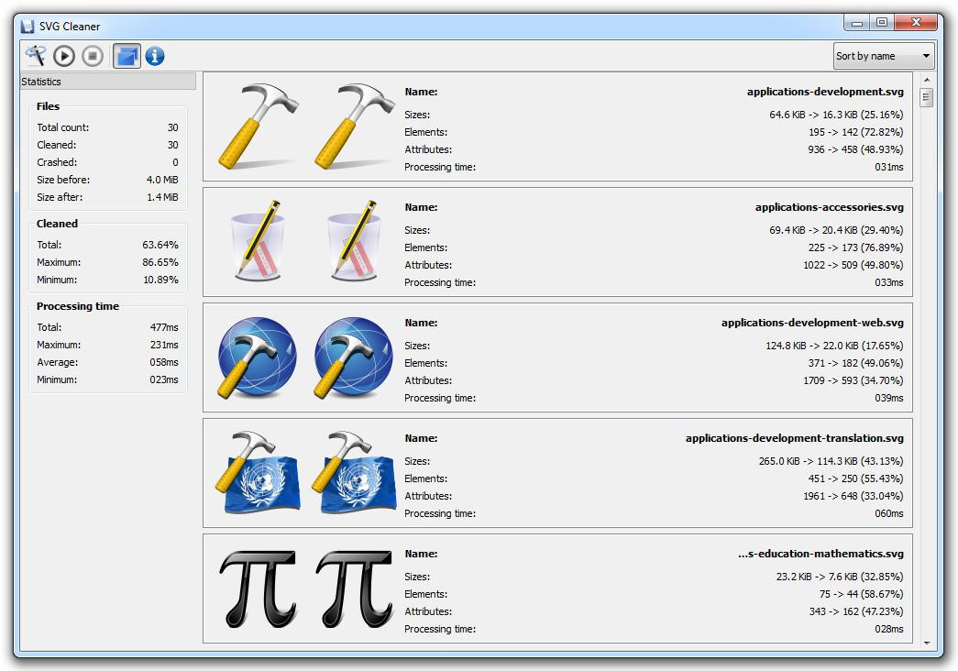Minimize the SVG Cleaner window
Viewport: 958px width, 671px height.
[856, 23]
